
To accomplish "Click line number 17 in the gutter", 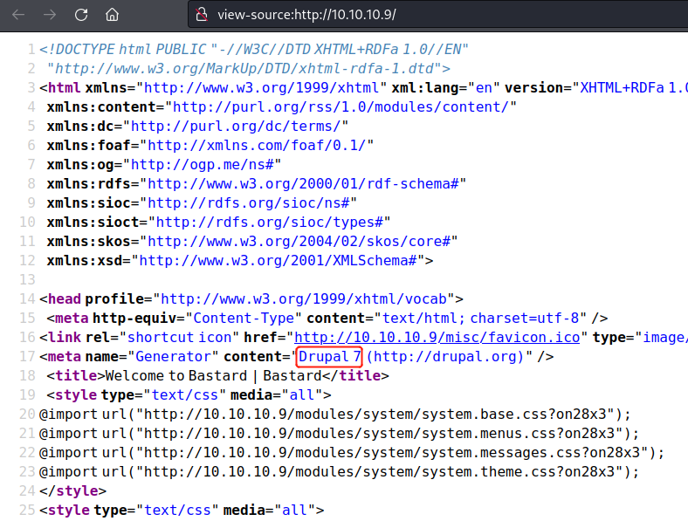I will tap(25, 356).
